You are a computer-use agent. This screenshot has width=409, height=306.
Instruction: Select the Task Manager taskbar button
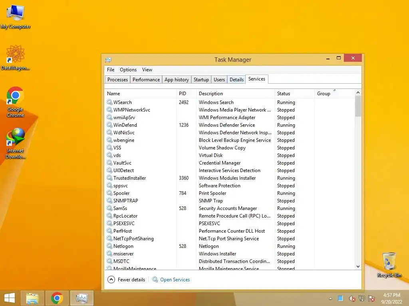tap(81, 298)
